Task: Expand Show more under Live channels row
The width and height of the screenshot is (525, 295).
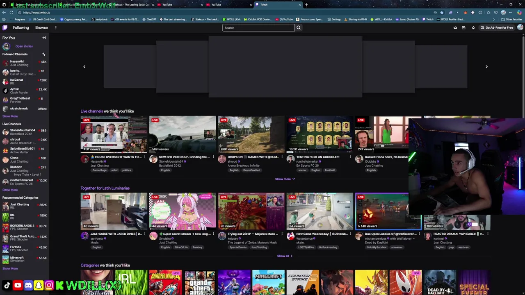Action: click(x=285, y=179)
